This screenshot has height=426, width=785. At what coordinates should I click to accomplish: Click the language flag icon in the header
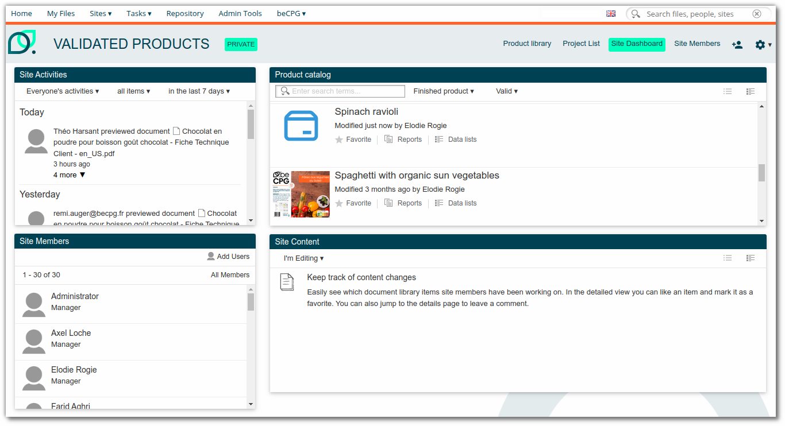pyautogui.click(x=610, y=13)
